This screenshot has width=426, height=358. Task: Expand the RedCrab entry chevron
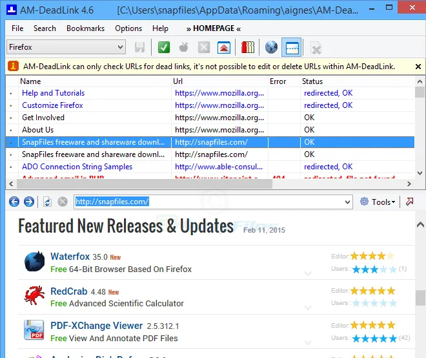tap(308, 308)
